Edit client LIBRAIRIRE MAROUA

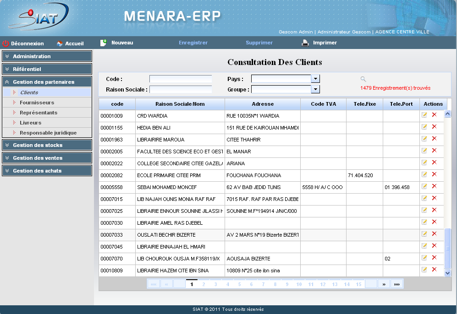(424, 139)
